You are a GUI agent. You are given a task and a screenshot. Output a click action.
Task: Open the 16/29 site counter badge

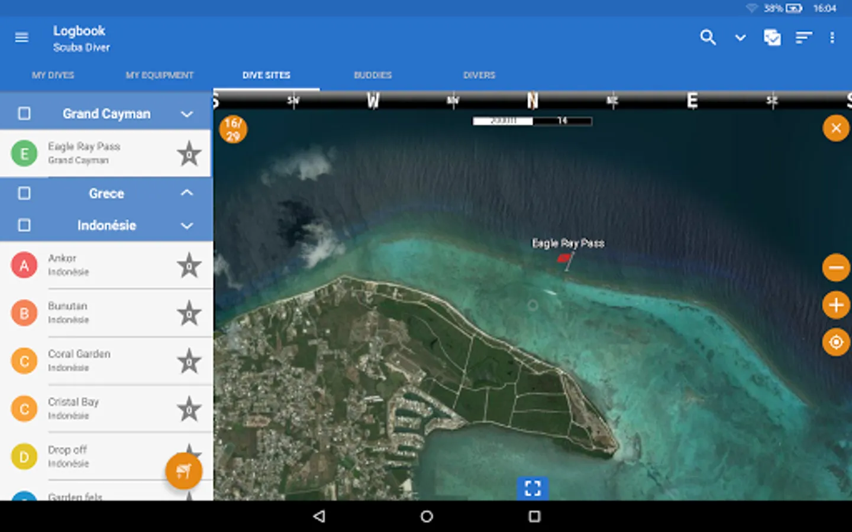(233, 129)
